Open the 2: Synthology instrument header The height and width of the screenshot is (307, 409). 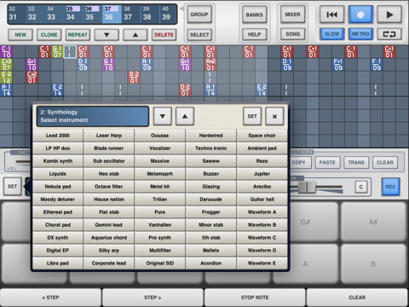(93, 116)
